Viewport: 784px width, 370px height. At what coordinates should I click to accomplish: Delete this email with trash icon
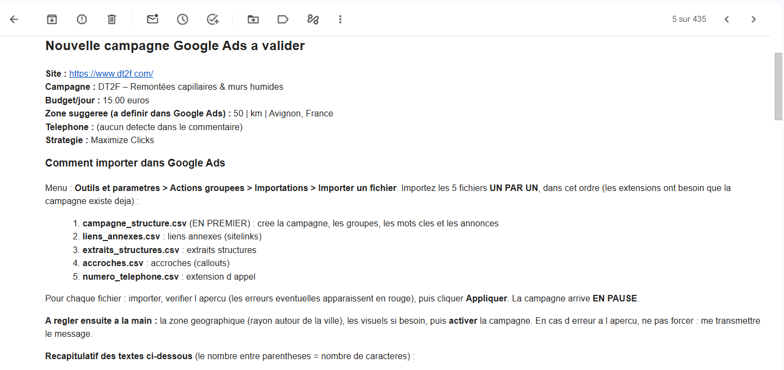tap(112, 19)
